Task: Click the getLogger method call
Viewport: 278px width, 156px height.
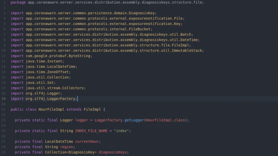Action: coord(134,120)
